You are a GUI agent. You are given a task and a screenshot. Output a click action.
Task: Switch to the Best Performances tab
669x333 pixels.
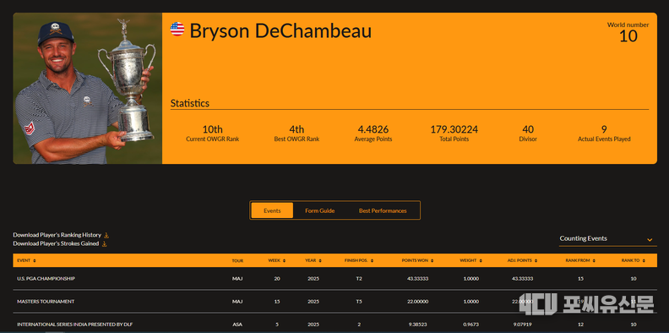(383, 210)
